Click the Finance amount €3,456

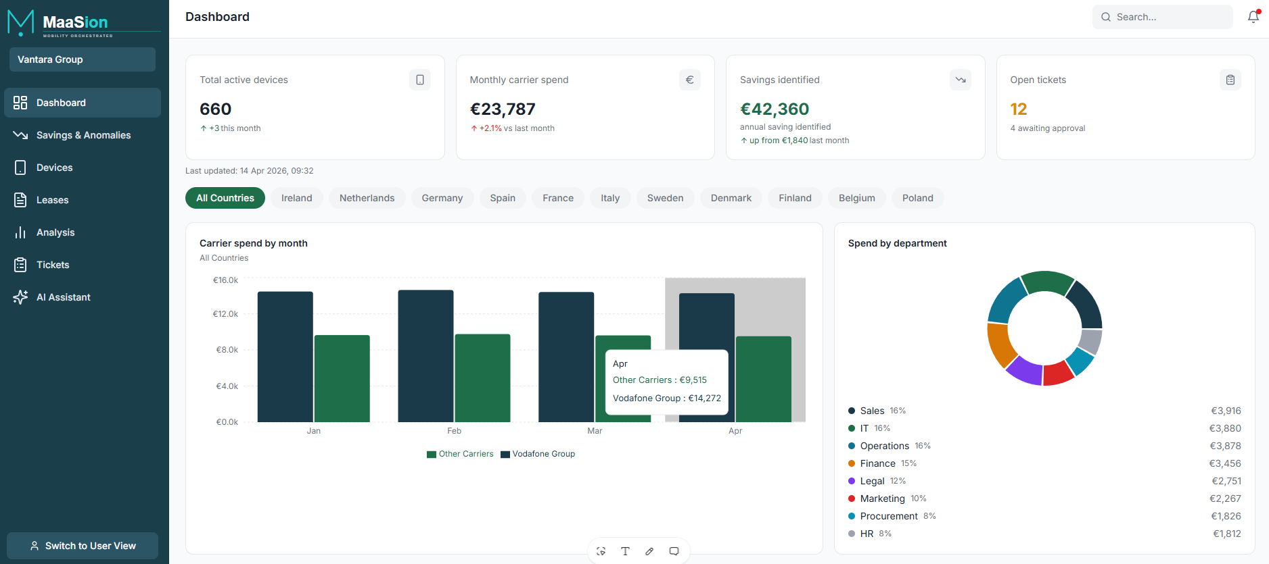[x=1225, y=463]
